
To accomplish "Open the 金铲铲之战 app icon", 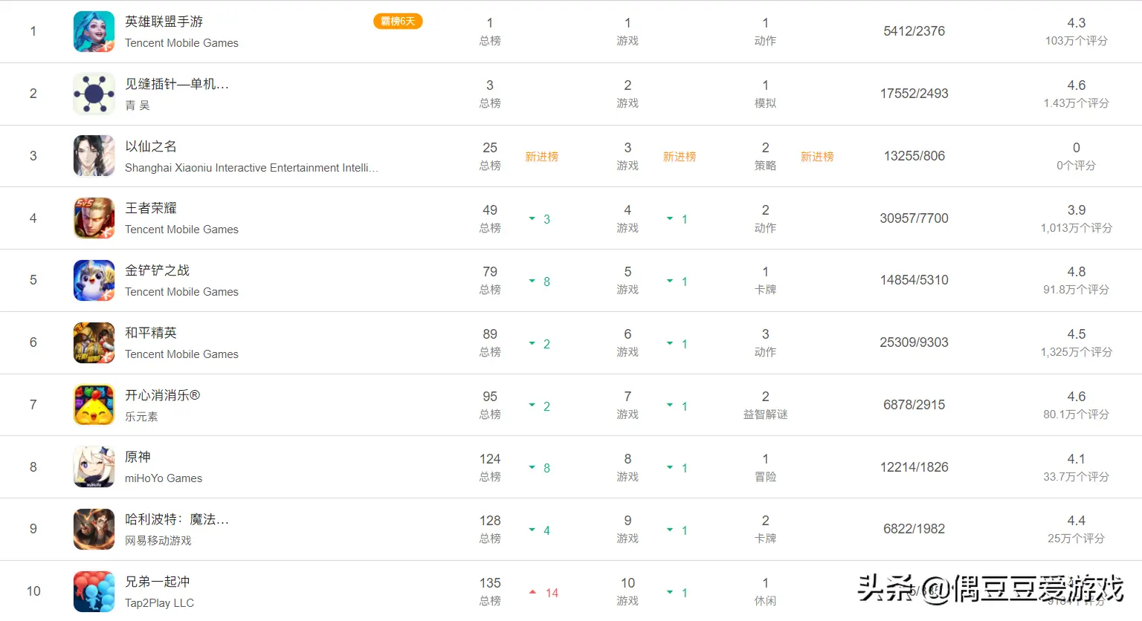I will click(x=94, y=280).
